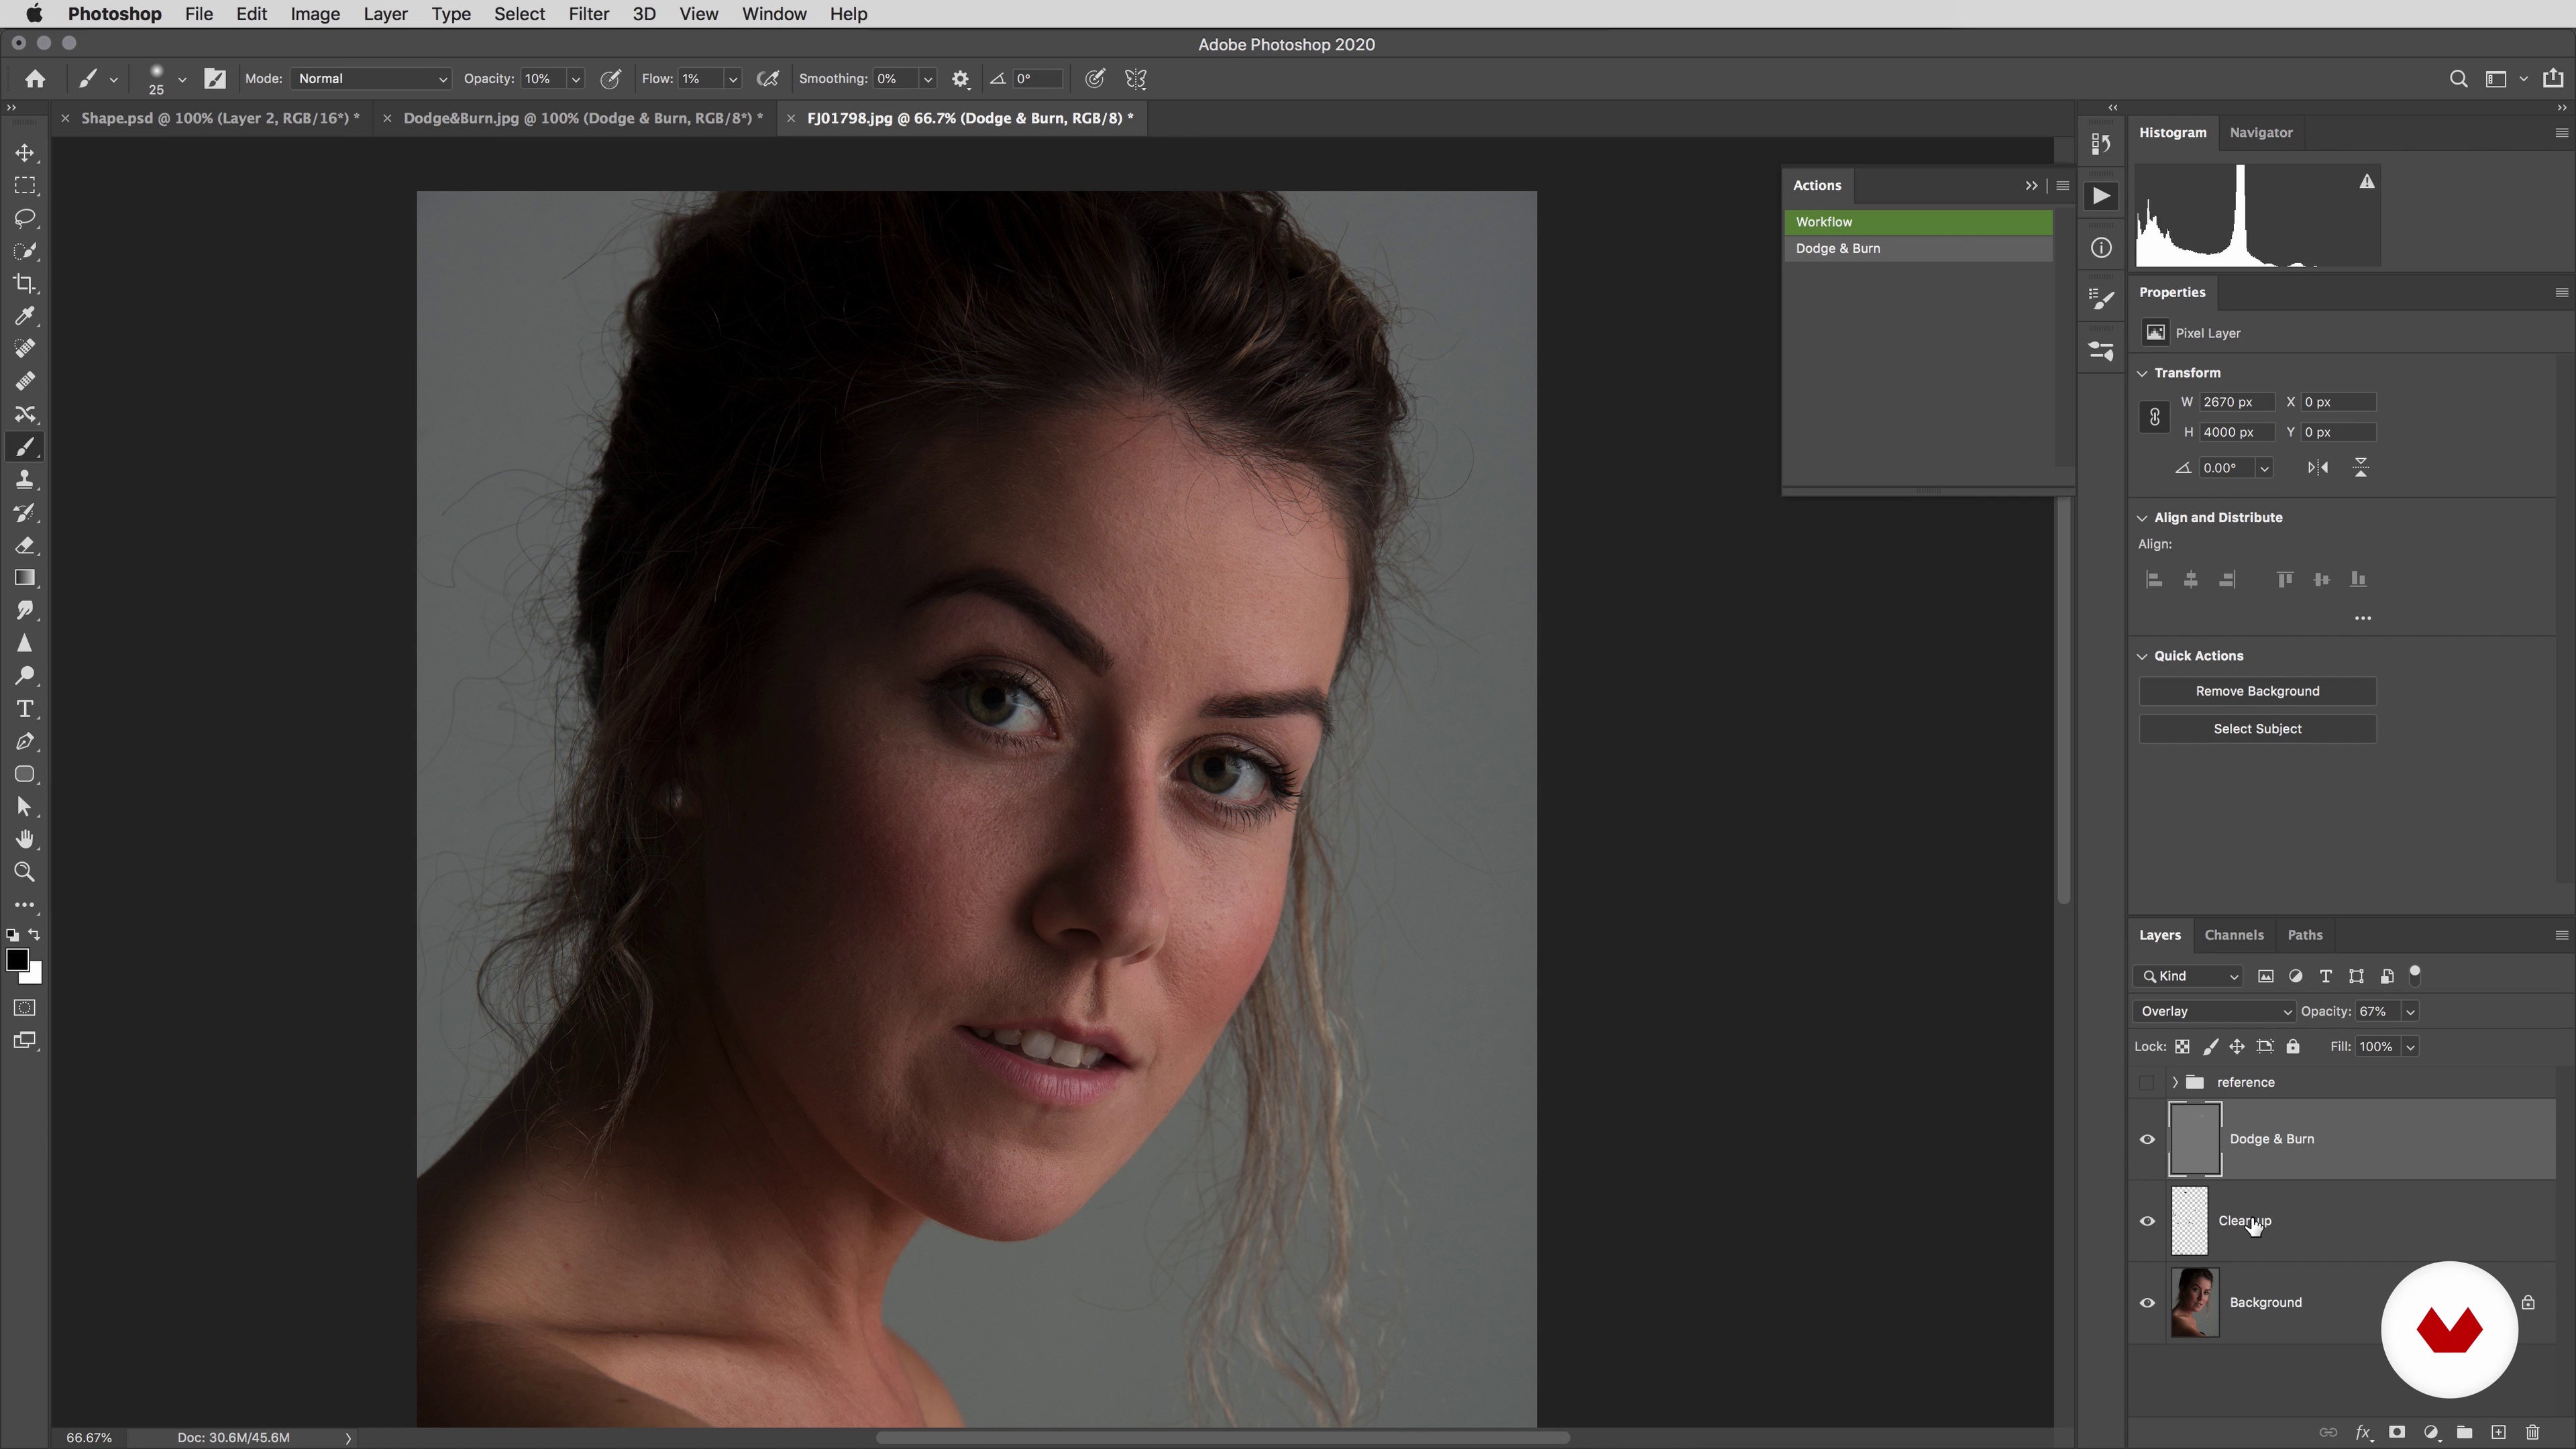Select the Clone Stamp tool
This screenshot has width=2576, height=1449.
(x=25, y=480)
